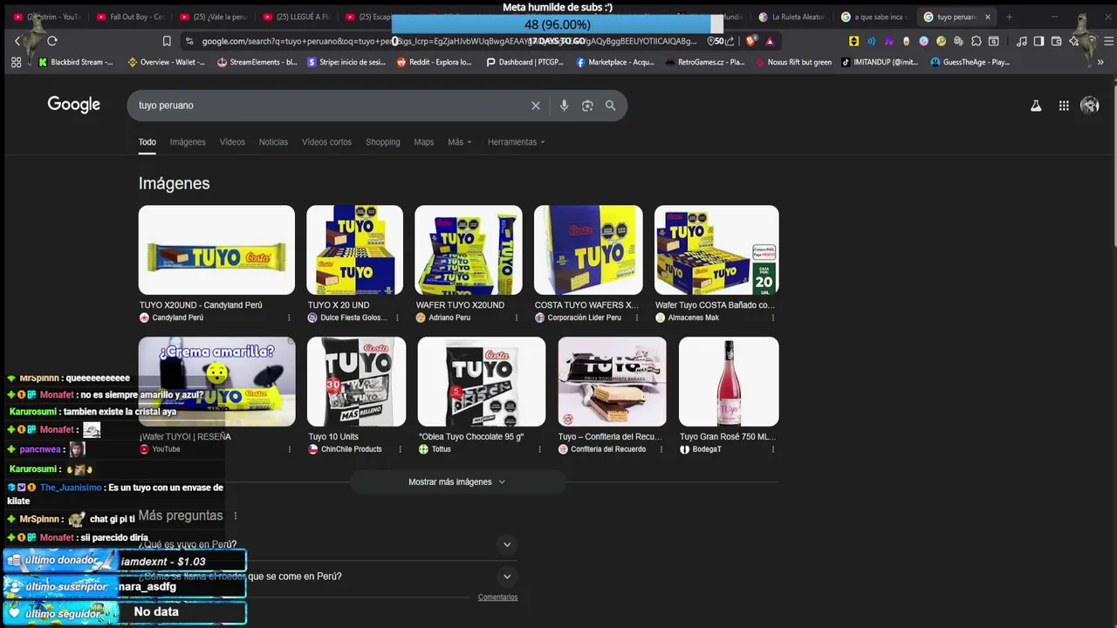The image size is (1117, 628).
Task: Click the Comentarios feedback link
Action: point(497,597)
